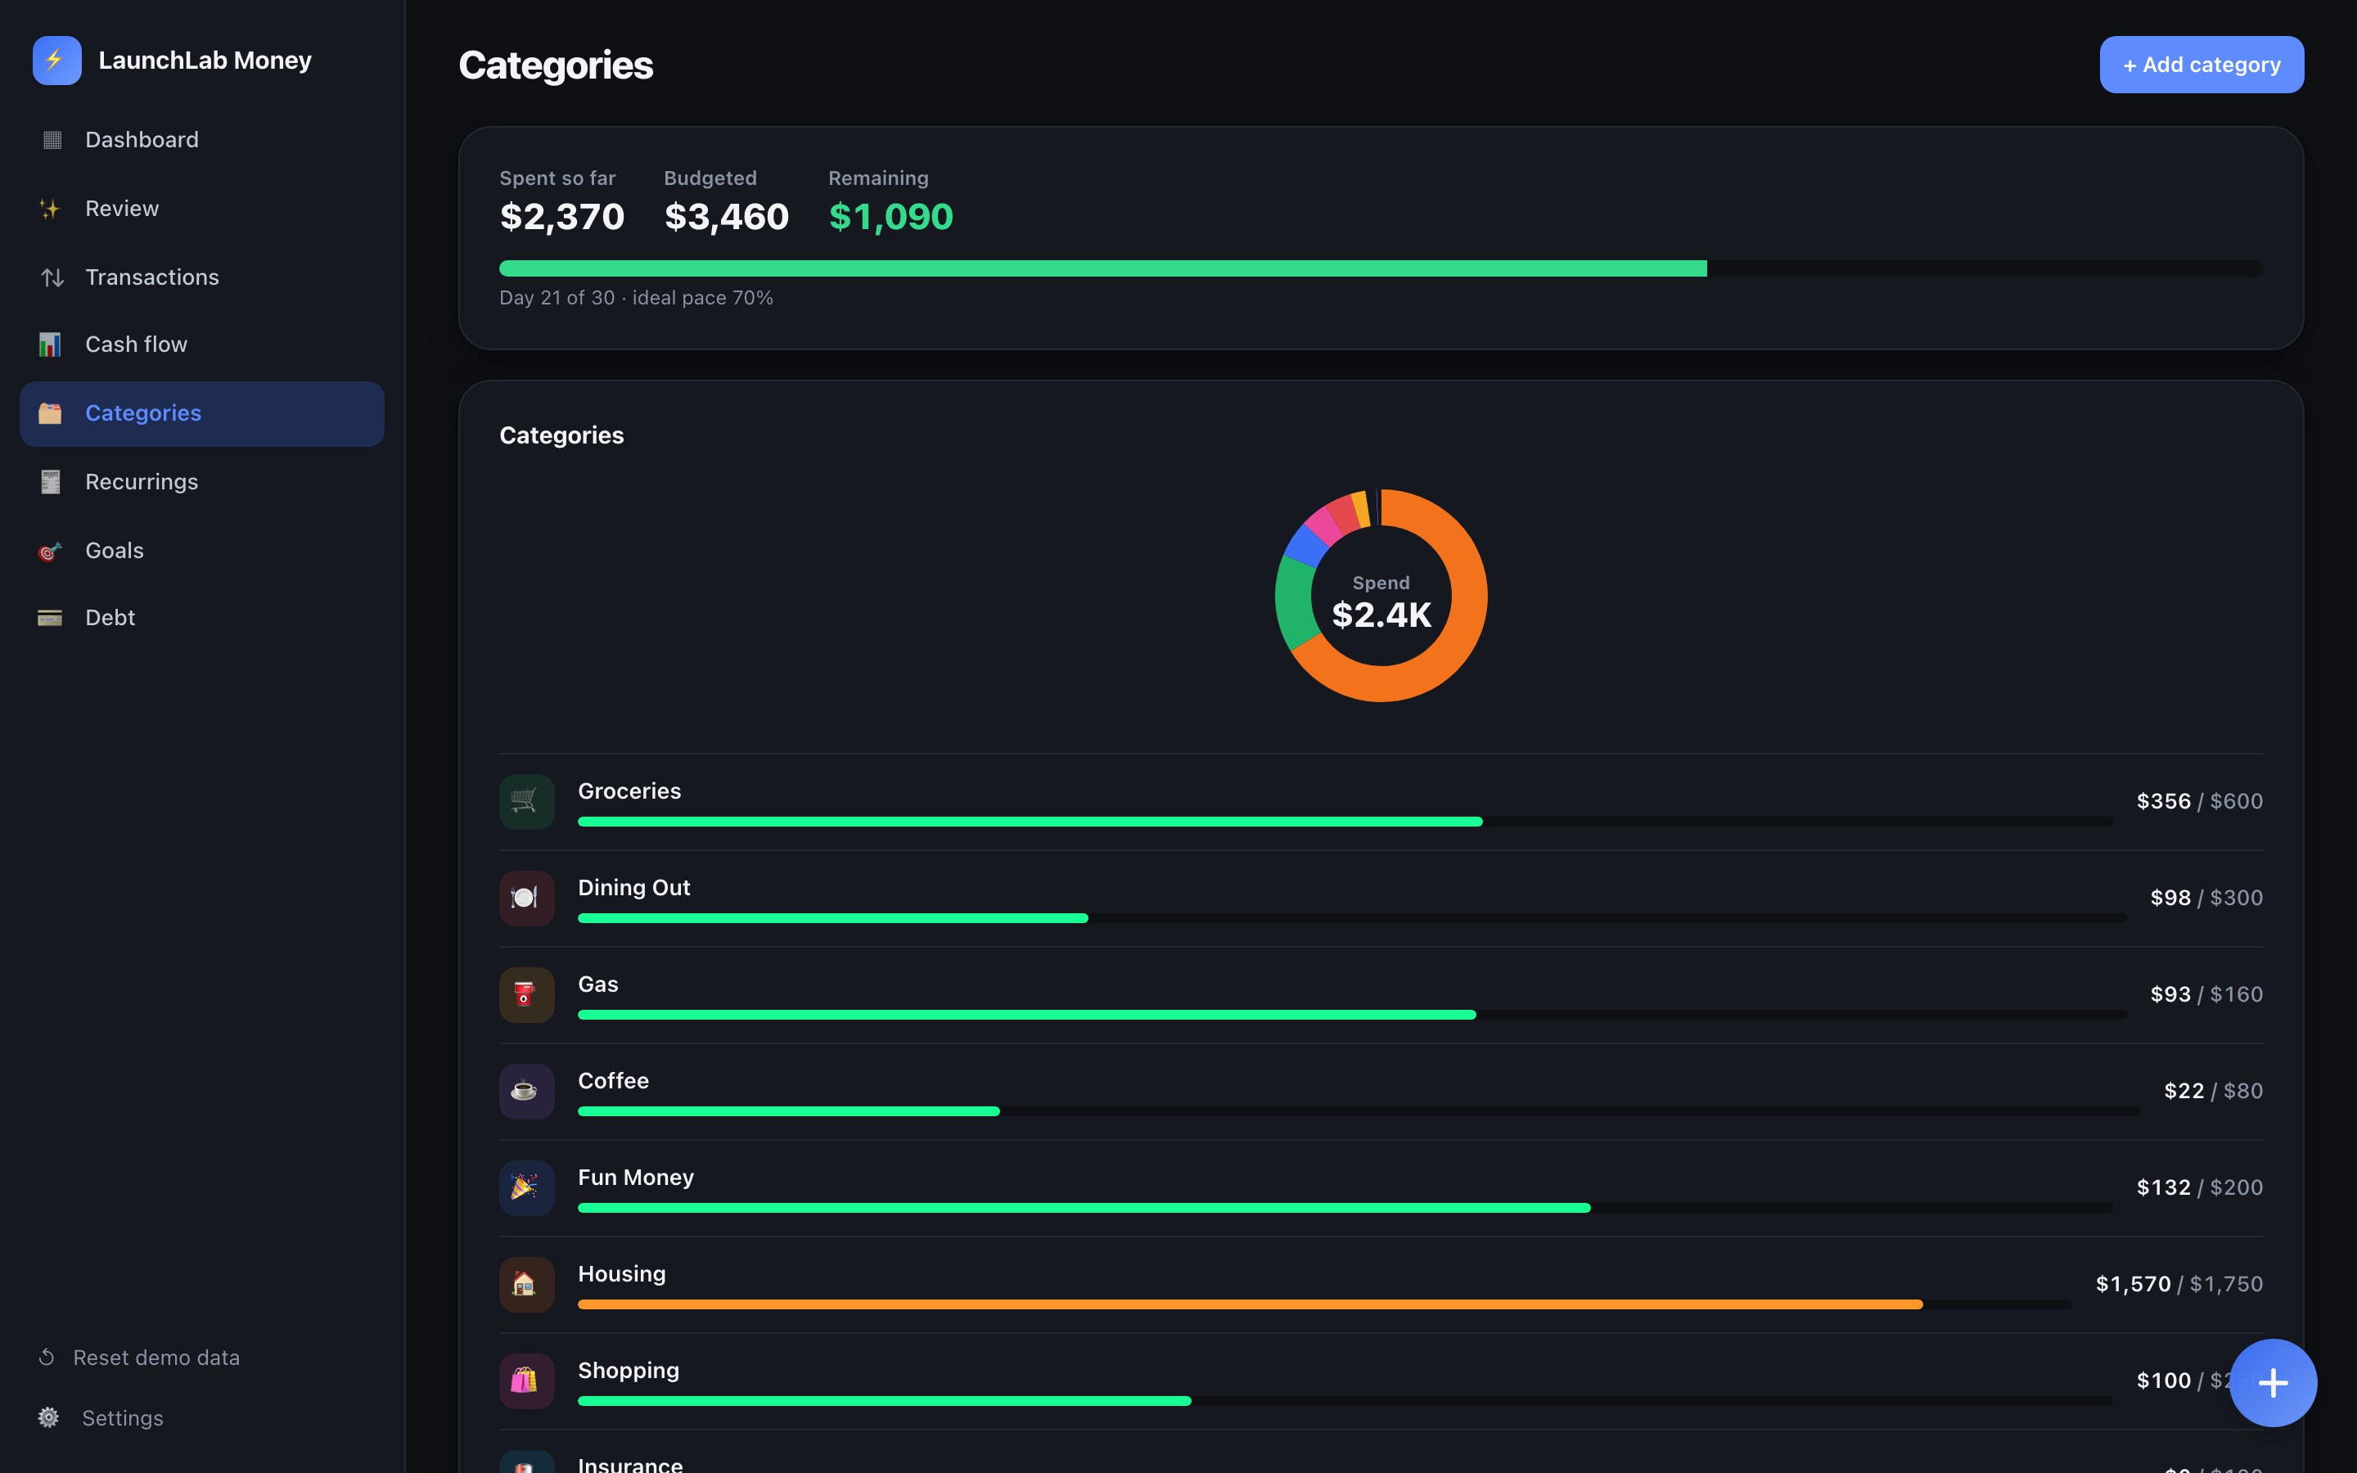This screenshot has height=1473, width=2357.
Task: Click the Day 21 of 30 pace text
Action: coord(636,298)
